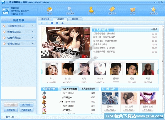Click gift icon in VIP yoyo row
This screenshot has width=165, height=120.
44,102
